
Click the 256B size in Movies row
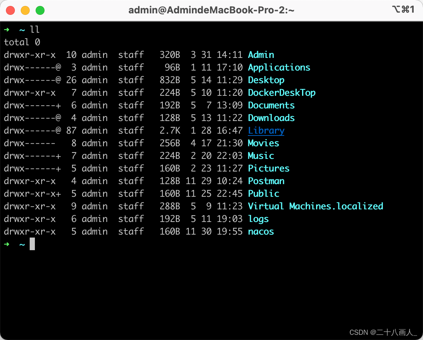click(x=170, y=143)
